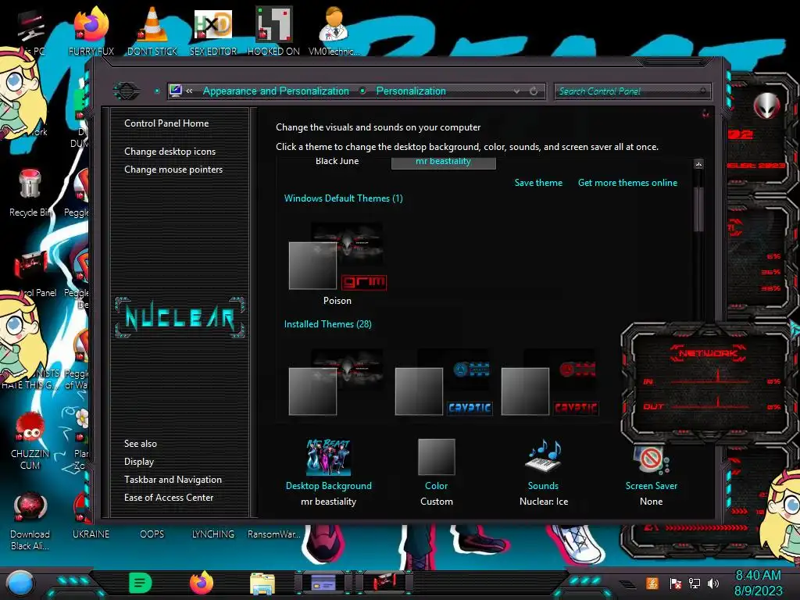Click the taskbar clock 8:40 AM
Screen dimensions: 800x600
[758, 576]
